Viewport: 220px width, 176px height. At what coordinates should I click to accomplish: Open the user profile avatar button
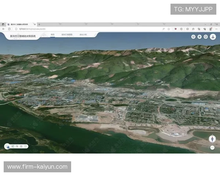(213, 37)
